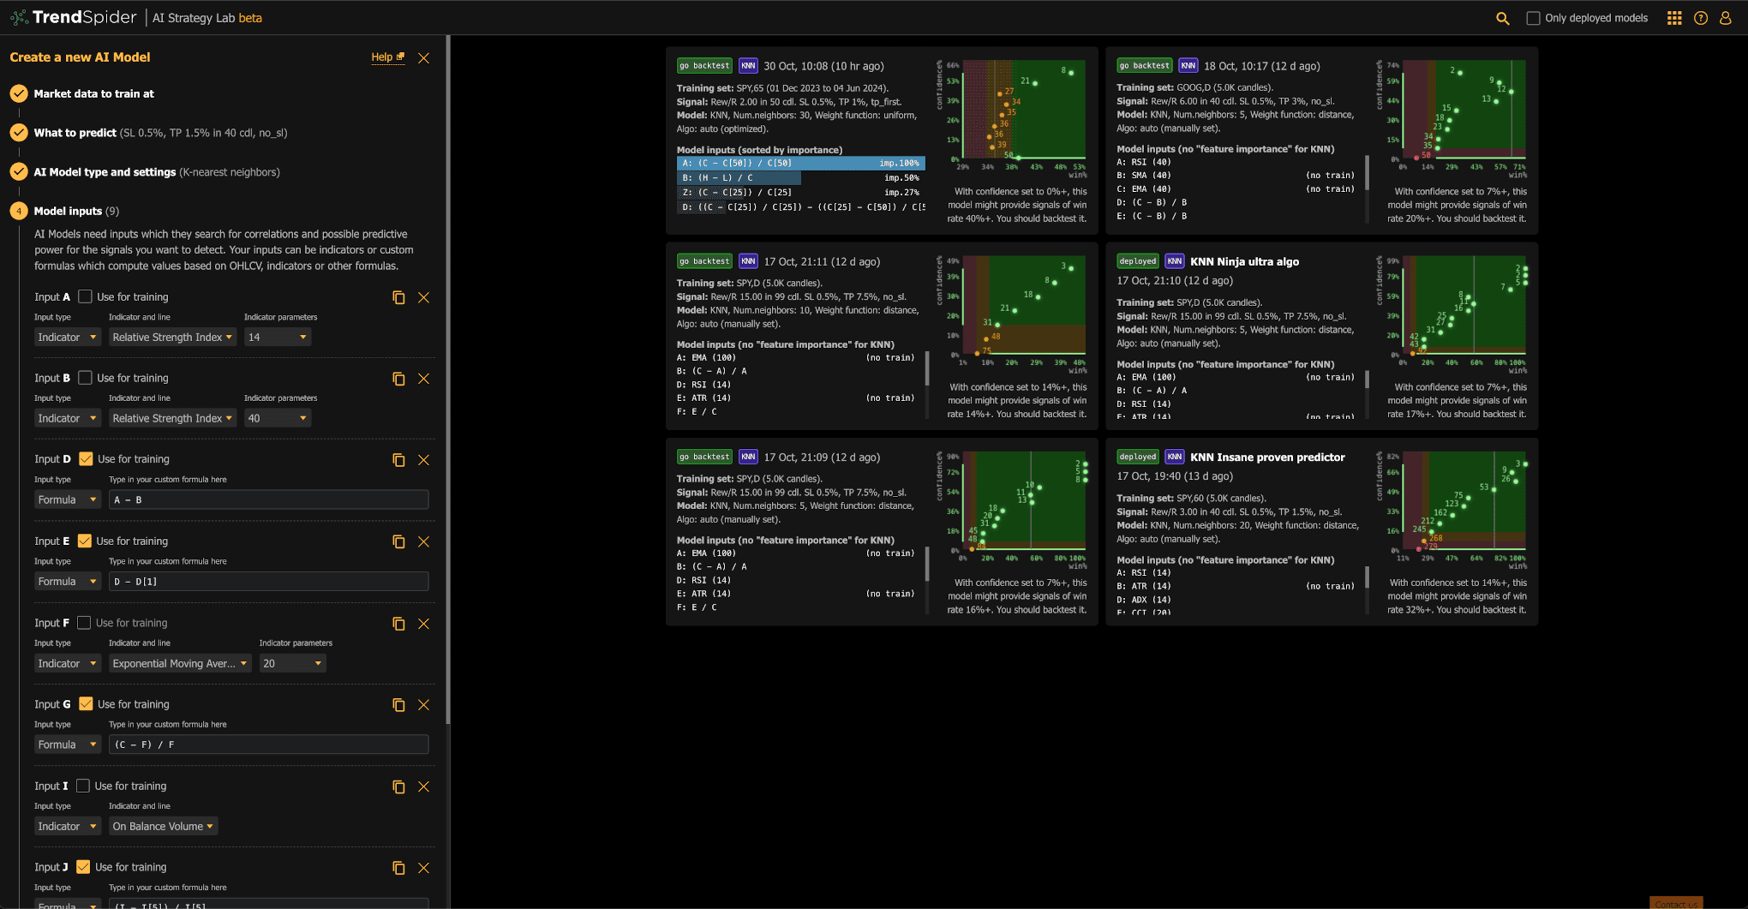Click the Input G formula text field
Screen dimensions: 1748x909
[x=268, y=745]
